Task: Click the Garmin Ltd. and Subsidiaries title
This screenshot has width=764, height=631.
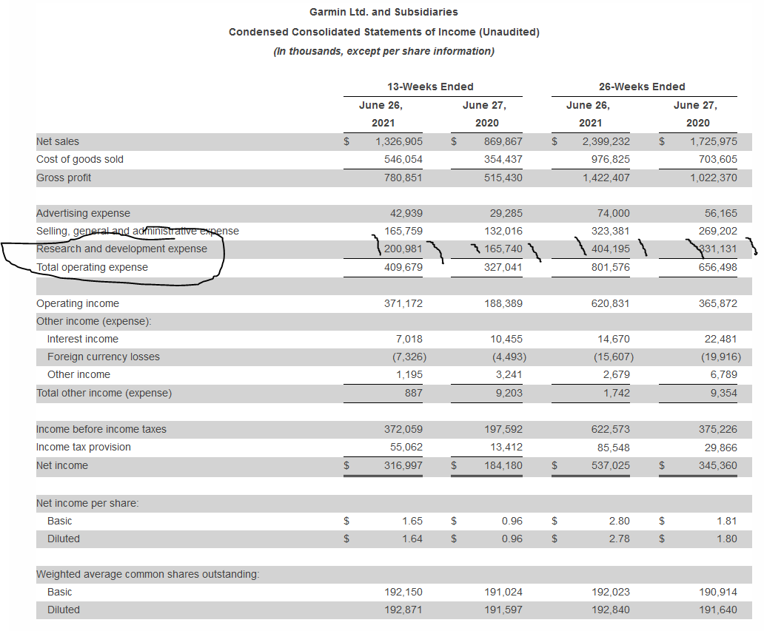Action: point(383,12)
